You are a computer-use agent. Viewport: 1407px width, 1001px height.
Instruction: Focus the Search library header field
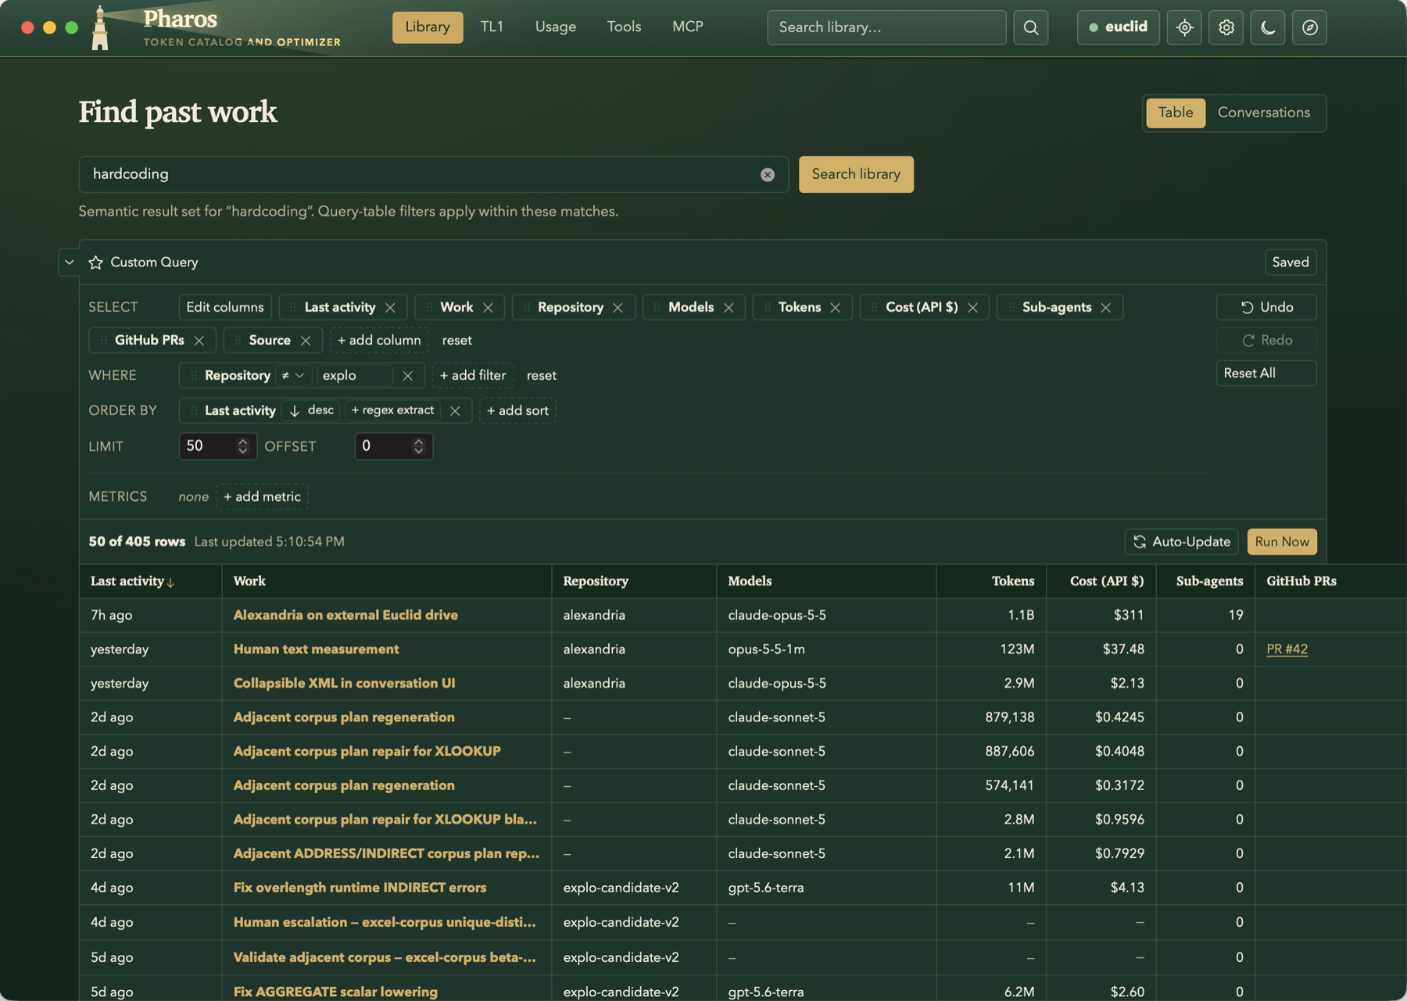tap(886, 27)
